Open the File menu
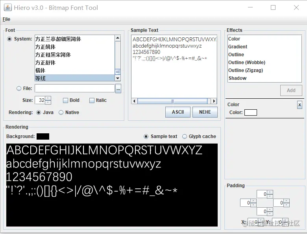The image size is (307, 234). [6, 19]
